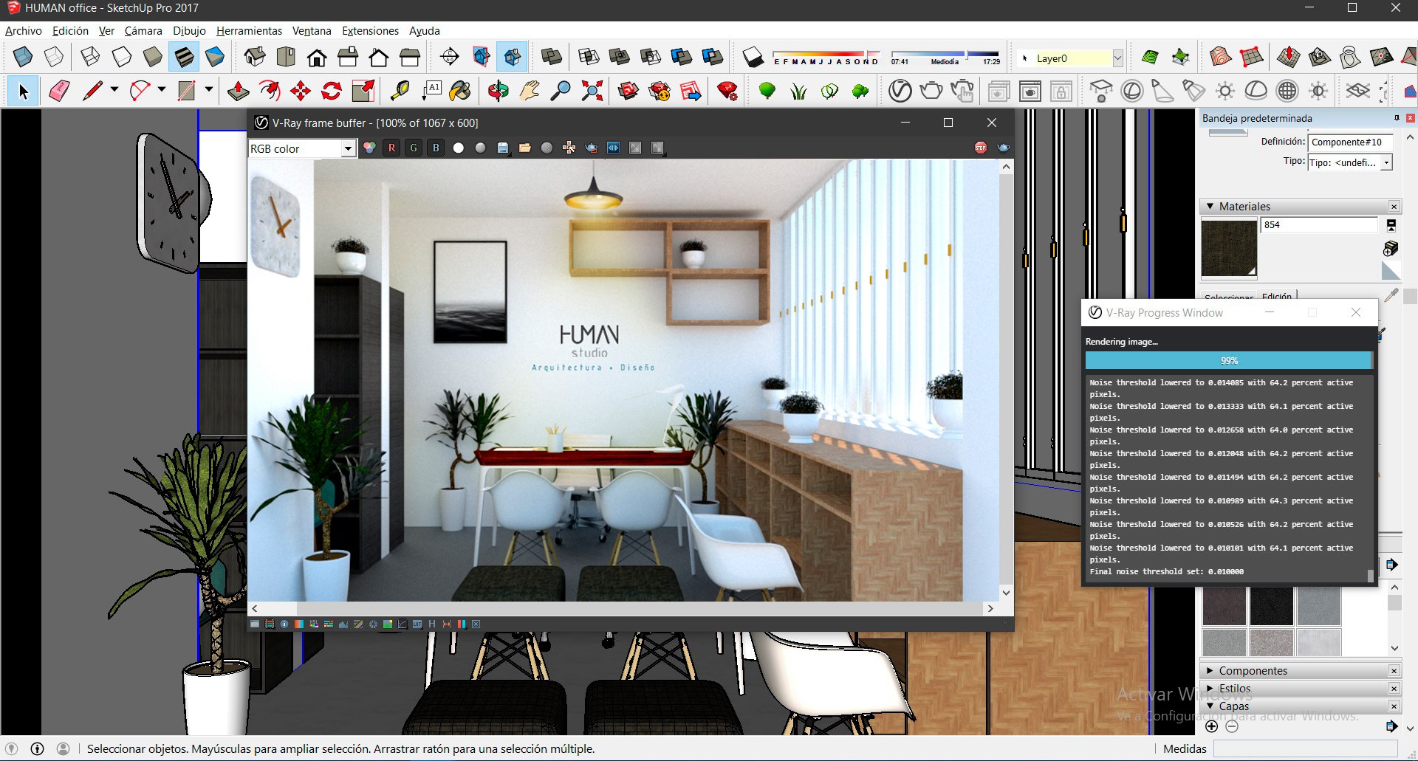The height and width of the screenshot is (761, 1418).
Task: Open the Herramientas menu
Action: point(249,31)
